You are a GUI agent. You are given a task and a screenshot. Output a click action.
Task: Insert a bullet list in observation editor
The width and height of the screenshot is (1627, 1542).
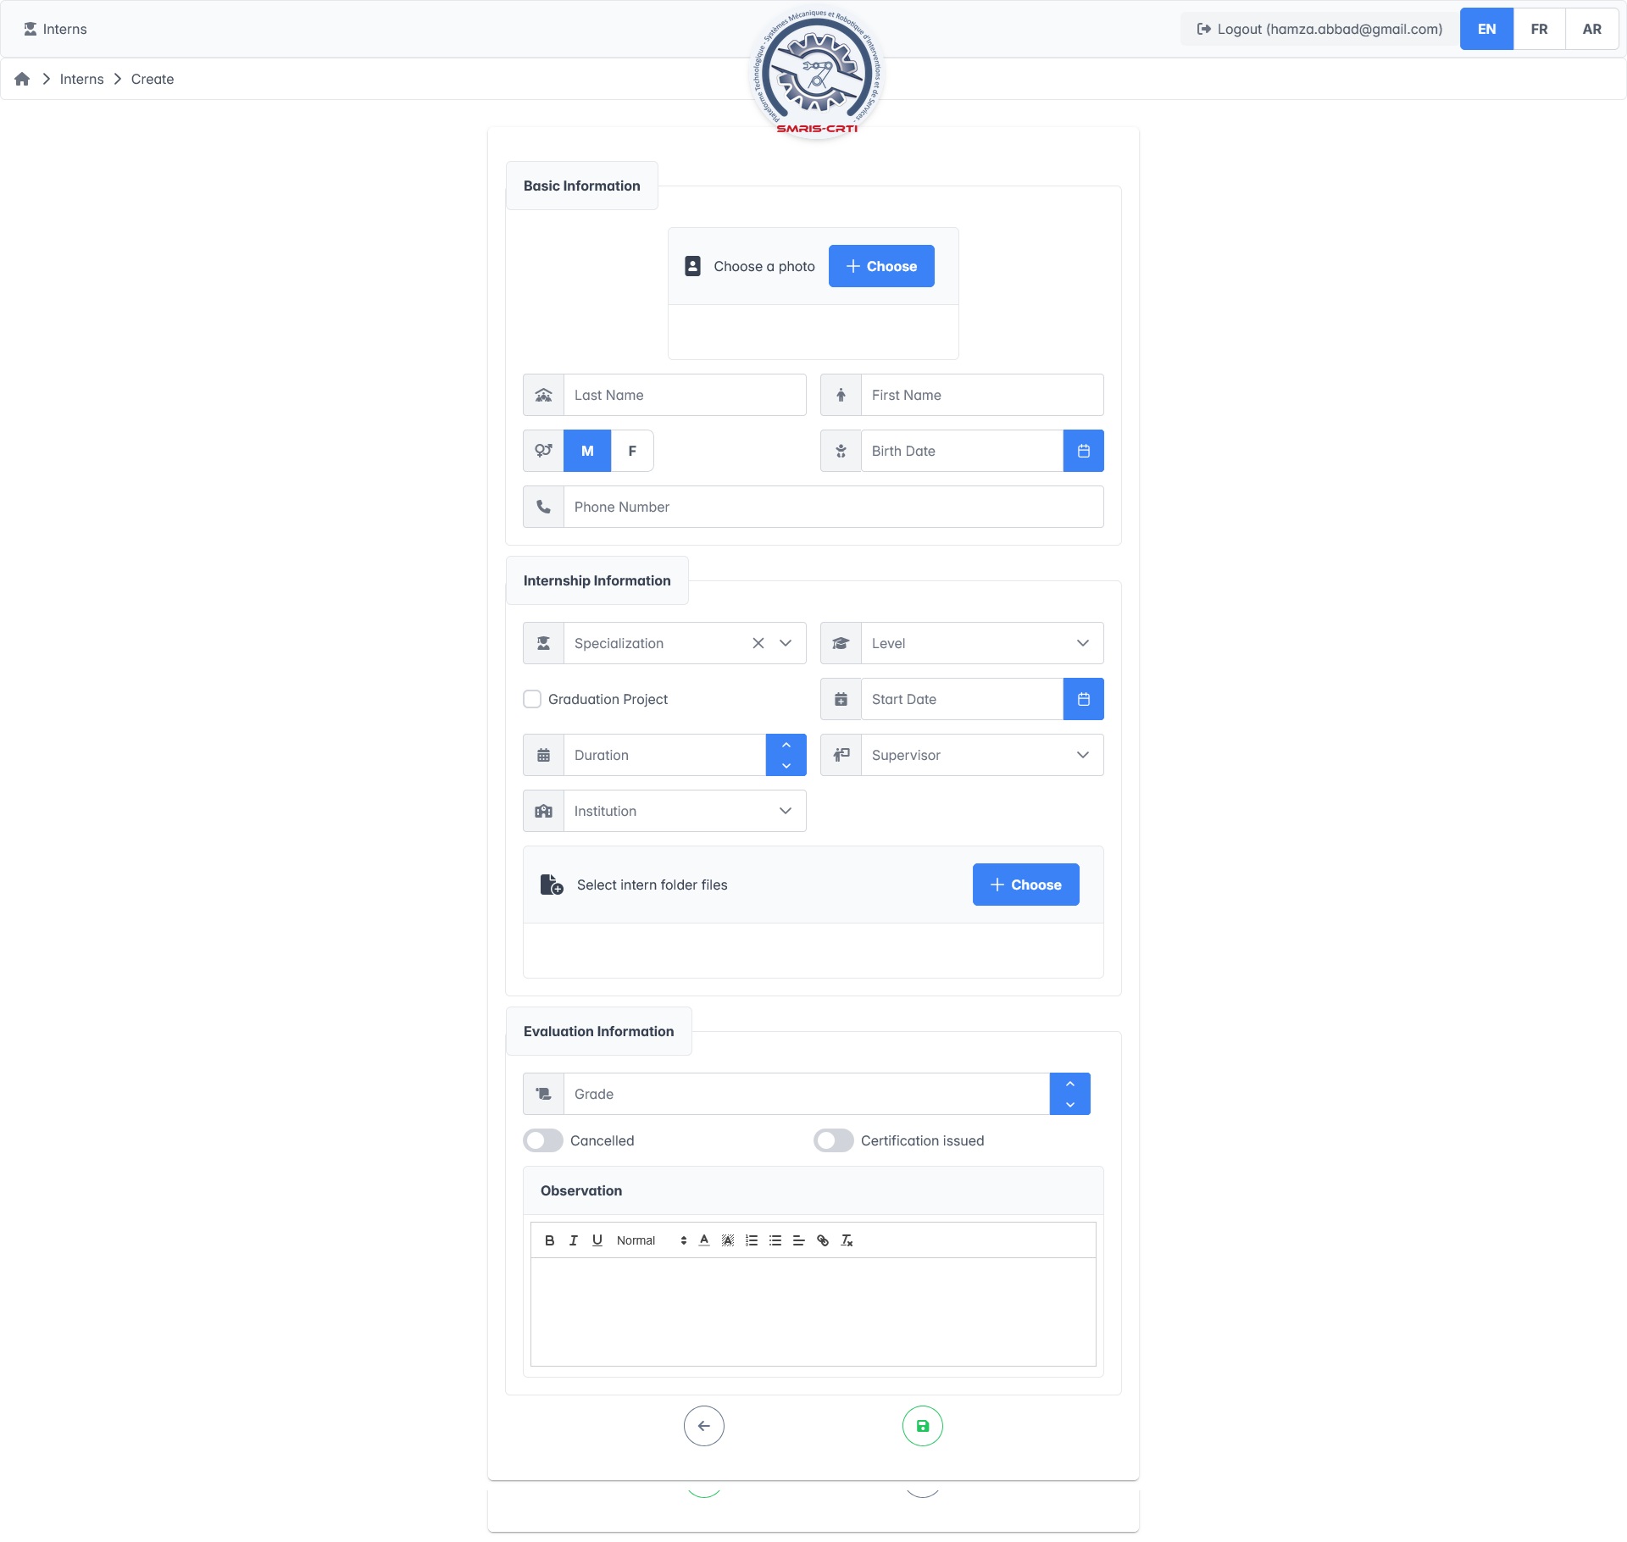coord(775,1240)
